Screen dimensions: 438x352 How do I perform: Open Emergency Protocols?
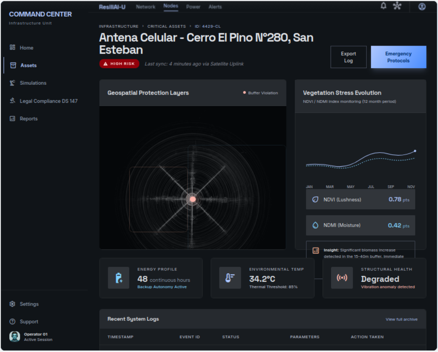pos(398,57)
